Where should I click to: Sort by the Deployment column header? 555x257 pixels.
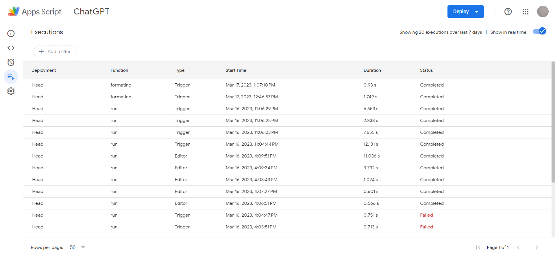44,70
